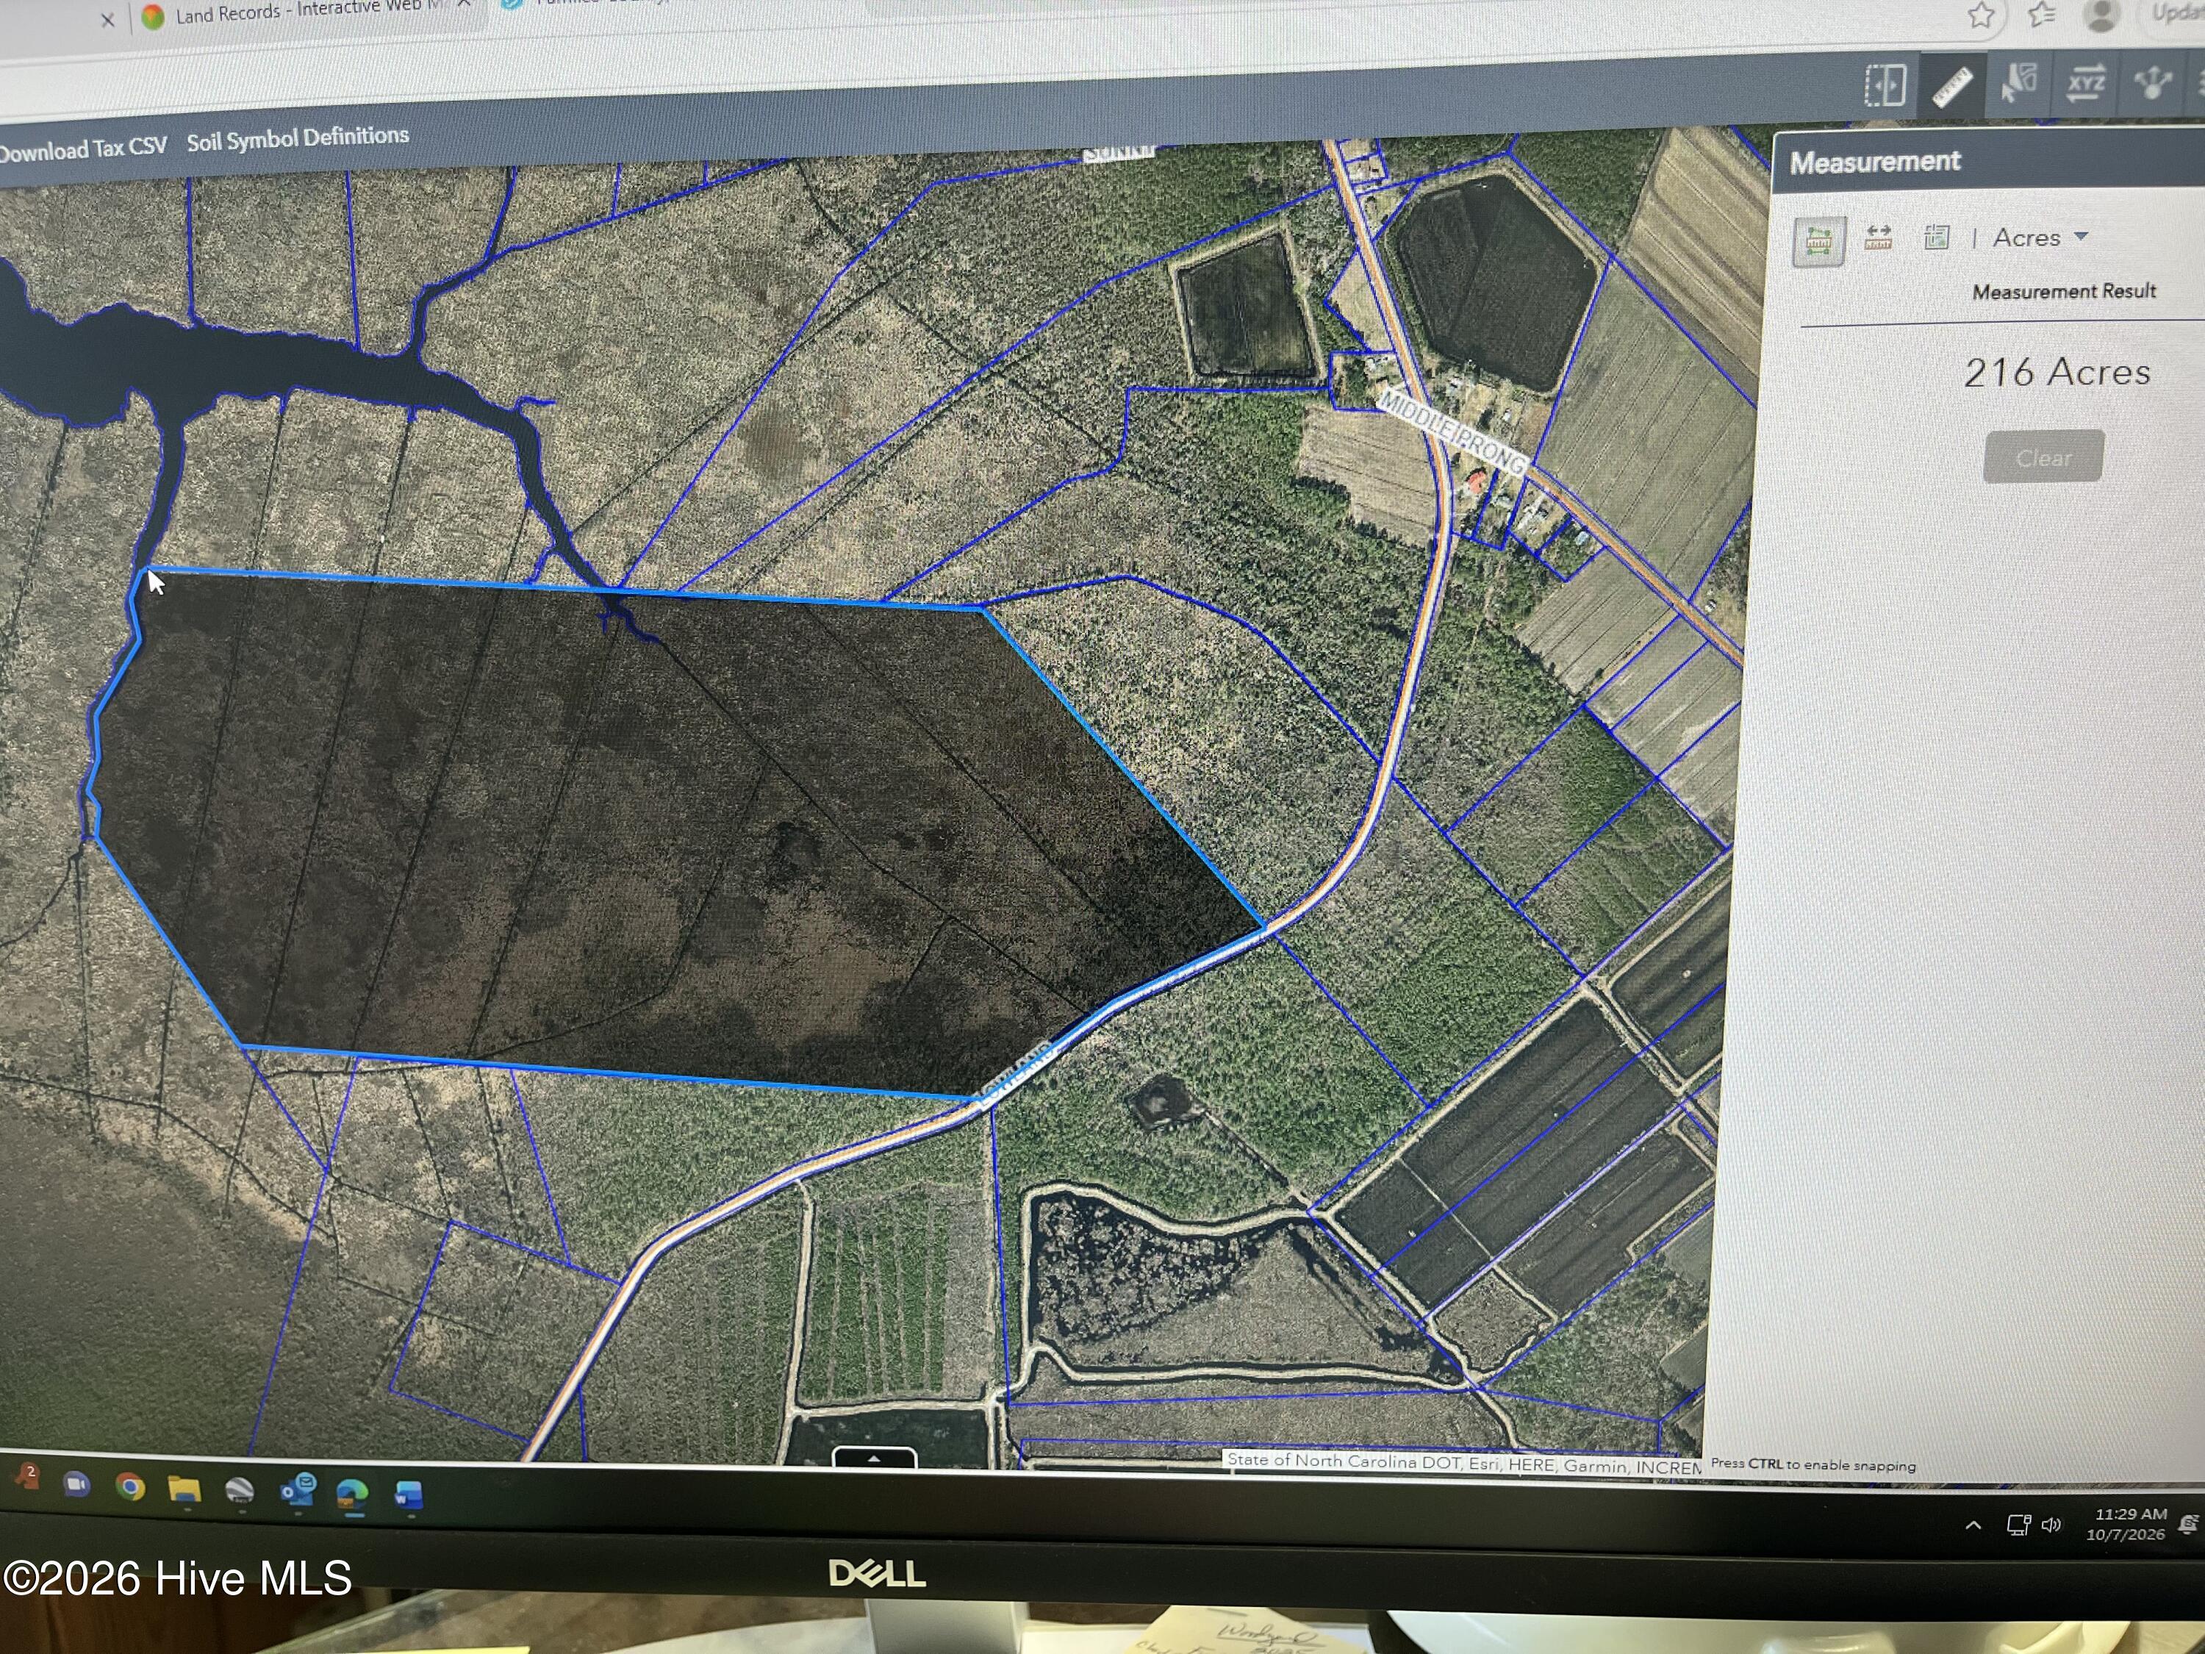Open the XYZ coordinate conversion tool

(2085, 82)
